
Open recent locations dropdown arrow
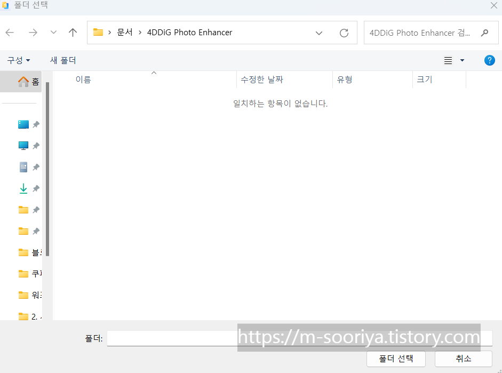pyautogui.click(x=53, y=33)
